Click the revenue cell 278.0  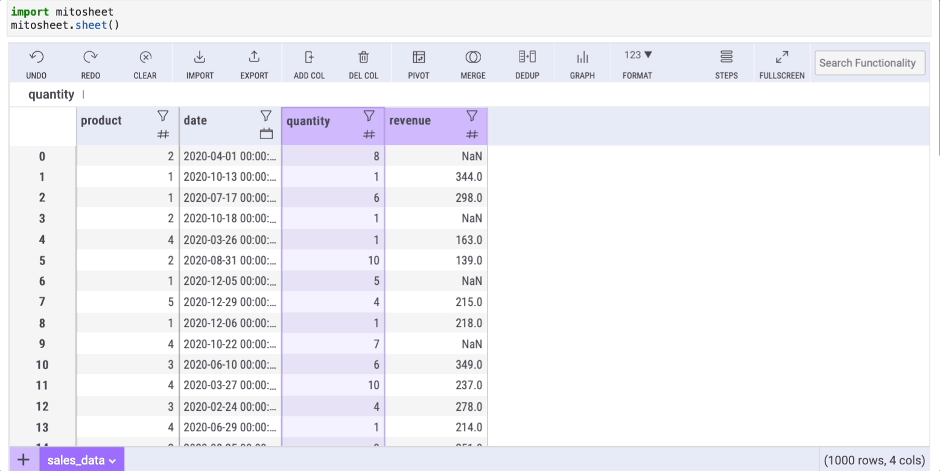pyautogui.click(x=436, y=407)
